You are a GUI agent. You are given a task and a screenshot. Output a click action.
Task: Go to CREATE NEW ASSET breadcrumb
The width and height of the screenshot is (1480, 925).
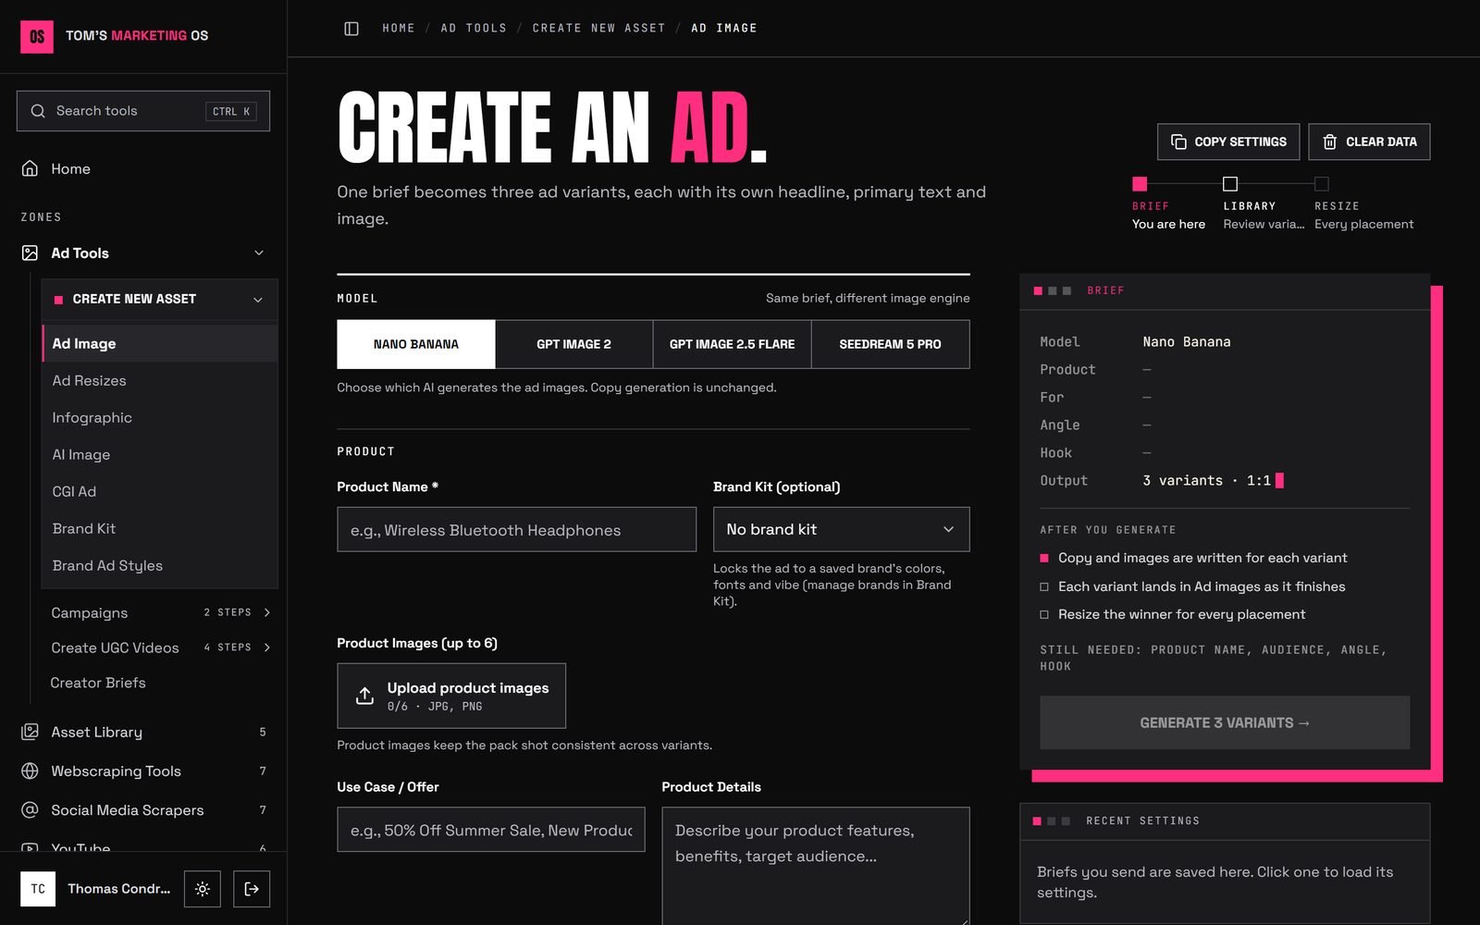pos(598,29)
